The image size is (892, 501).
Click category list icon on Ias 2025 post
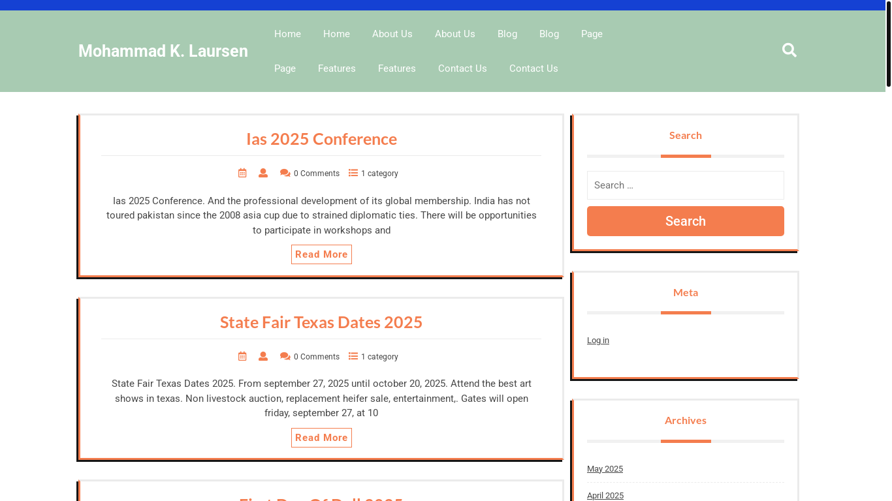(353, 173)
